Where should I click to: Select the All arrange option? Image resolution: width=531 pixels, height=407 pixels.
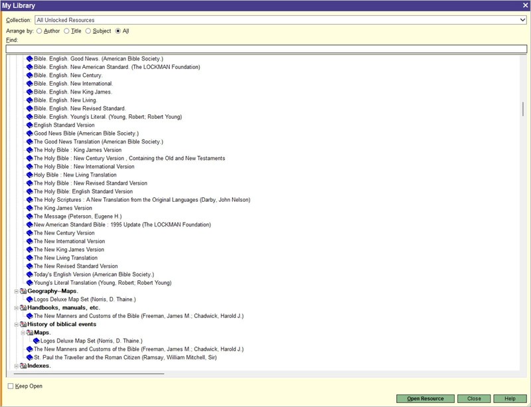coord(118,31)
